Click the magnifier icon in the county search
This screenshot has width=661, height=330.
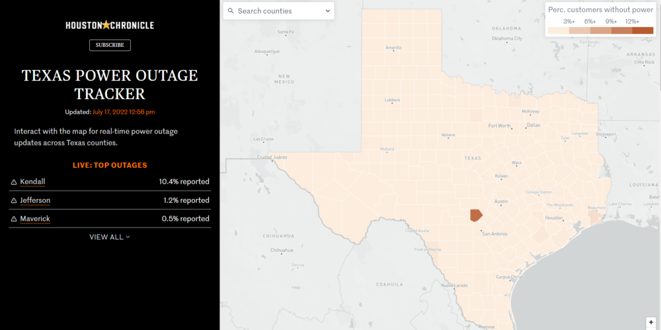(231, 11)
